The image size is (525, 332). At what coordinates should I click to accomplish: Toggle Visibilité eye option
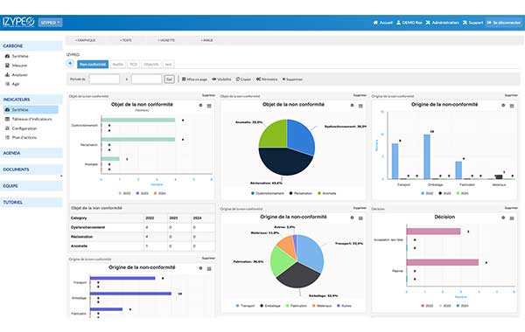pyautogui.click(x=221, y=80)
